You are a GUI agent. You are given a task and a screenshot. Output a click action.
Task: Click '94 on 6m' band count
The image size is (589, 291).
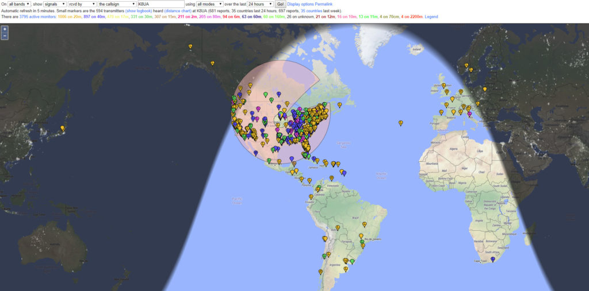click(x=231, y=17)
